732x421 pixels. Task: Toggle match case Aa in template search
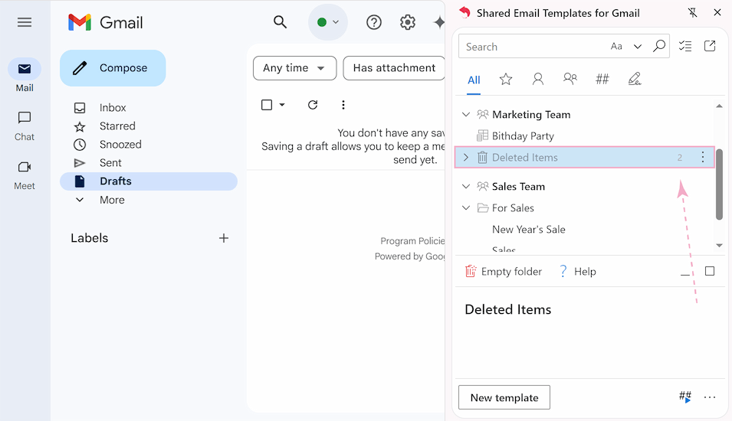(x=616, y=46)
